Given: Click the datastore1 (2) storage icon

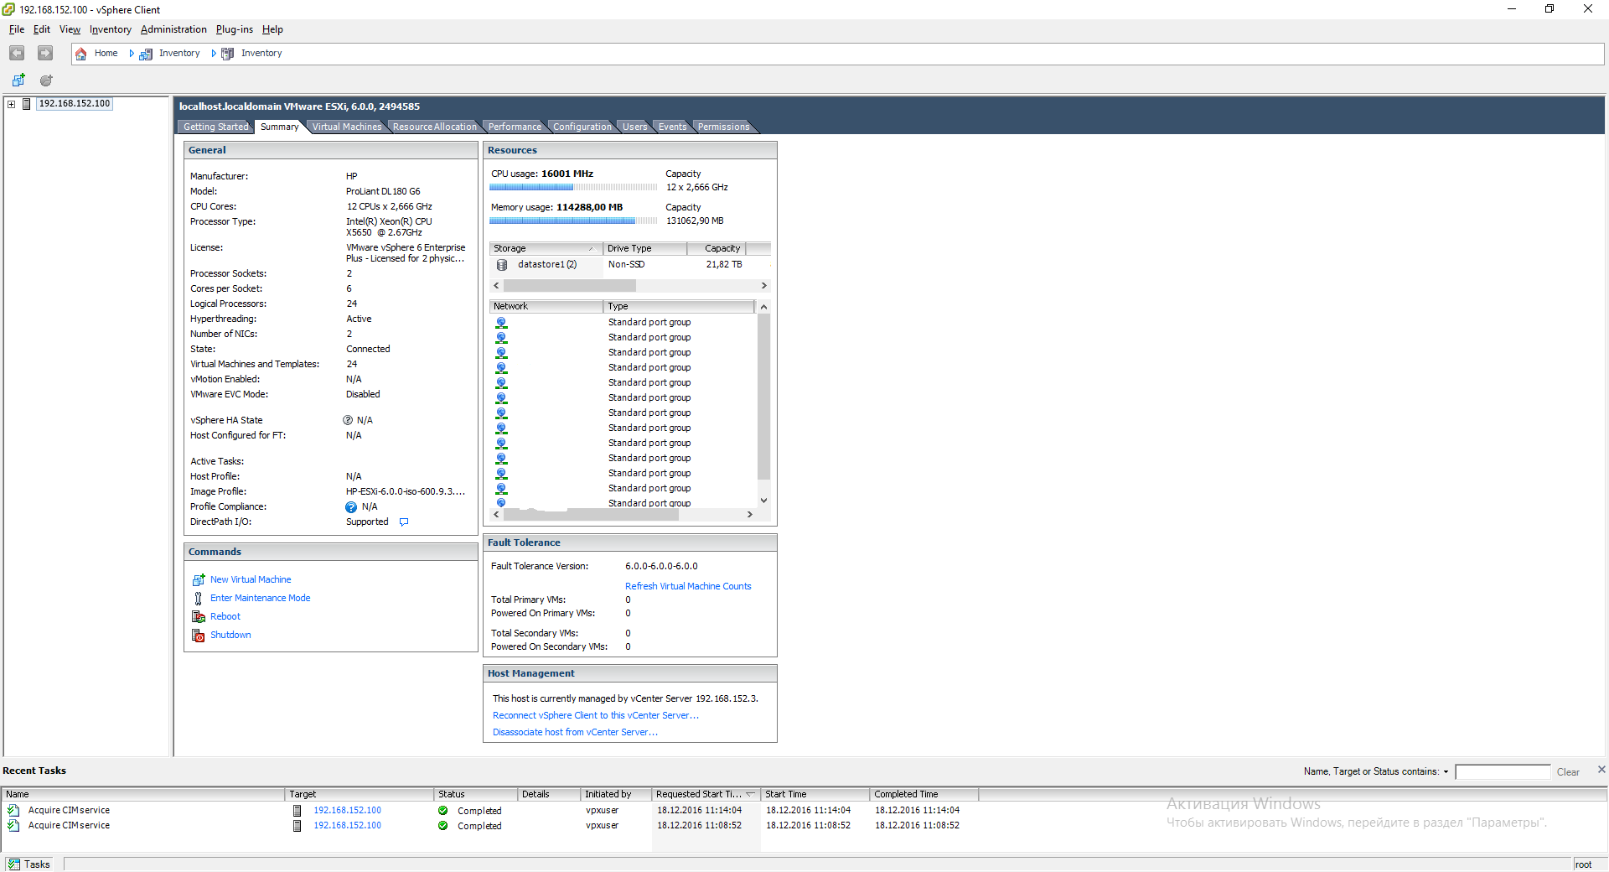Looking at the screenshot, I should coord(502,265).
